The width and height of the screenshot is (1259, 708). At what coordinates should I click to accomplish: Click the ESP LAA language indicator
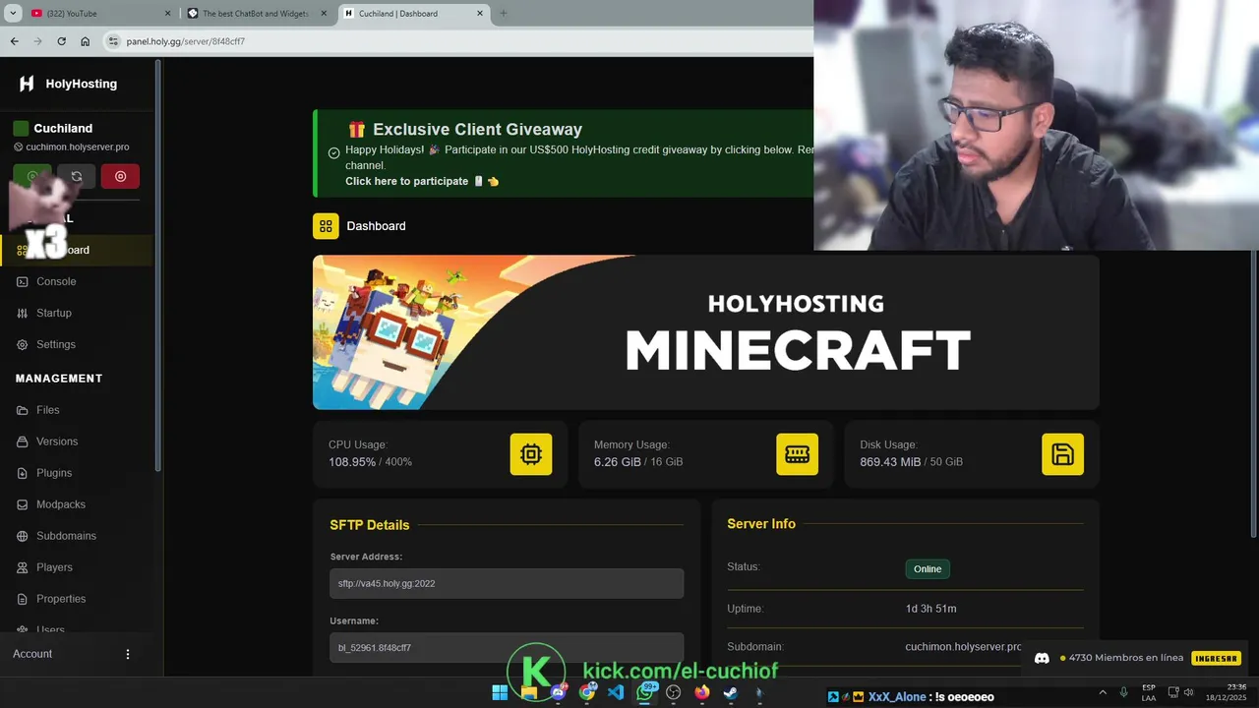(1149, 693)
